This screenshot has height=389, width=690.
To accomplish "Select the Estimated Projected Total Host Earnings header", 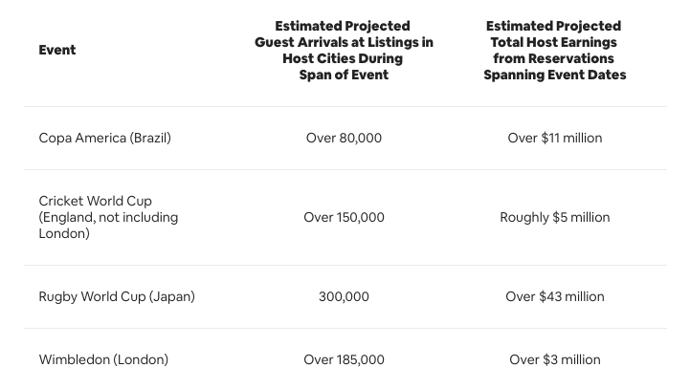I will [554, 51].
